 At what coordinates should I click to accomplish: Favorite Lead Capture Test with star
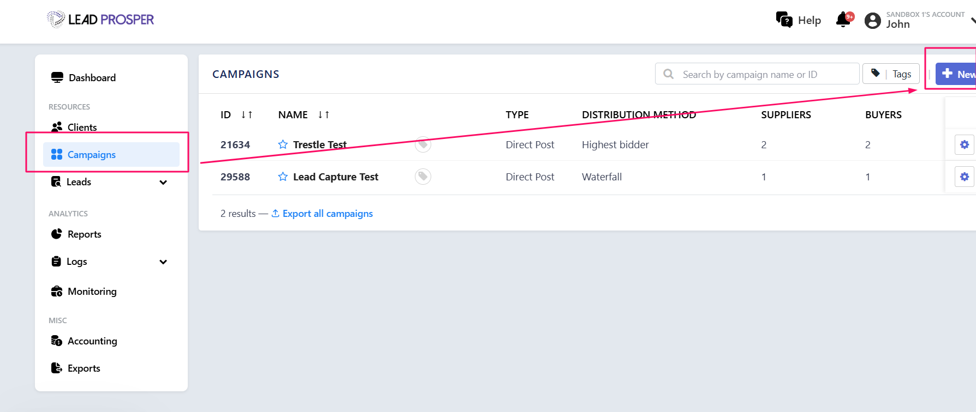[x=283, y=177]
